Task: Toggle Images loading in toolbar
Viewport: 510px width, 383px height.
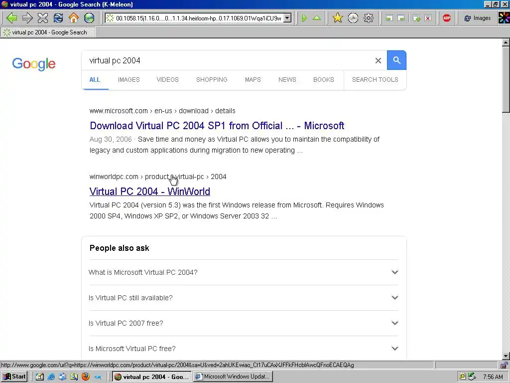Action: [478, 18]
